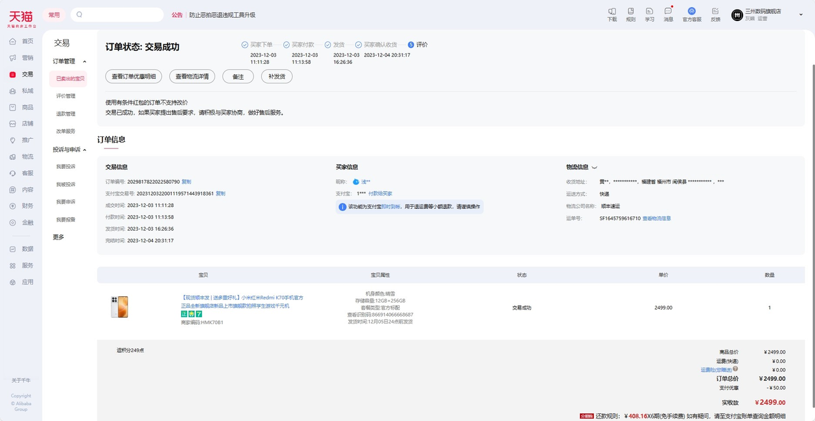Click the 7-day return badge under product title

point(199,314)
